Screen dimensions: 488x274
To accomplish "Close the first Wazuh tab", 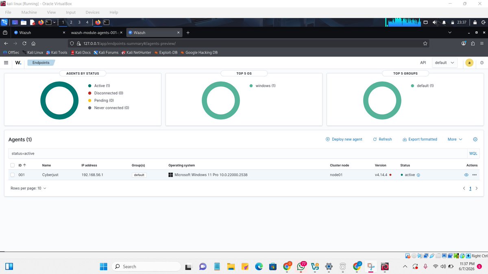I will (64, 32).
